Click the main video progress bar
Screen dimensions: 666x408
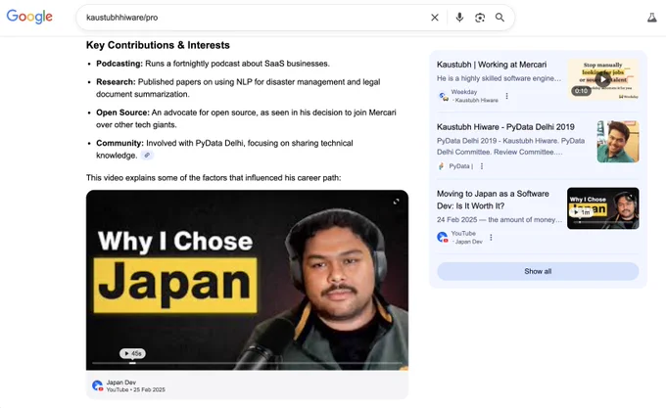(x=247, y=363)
